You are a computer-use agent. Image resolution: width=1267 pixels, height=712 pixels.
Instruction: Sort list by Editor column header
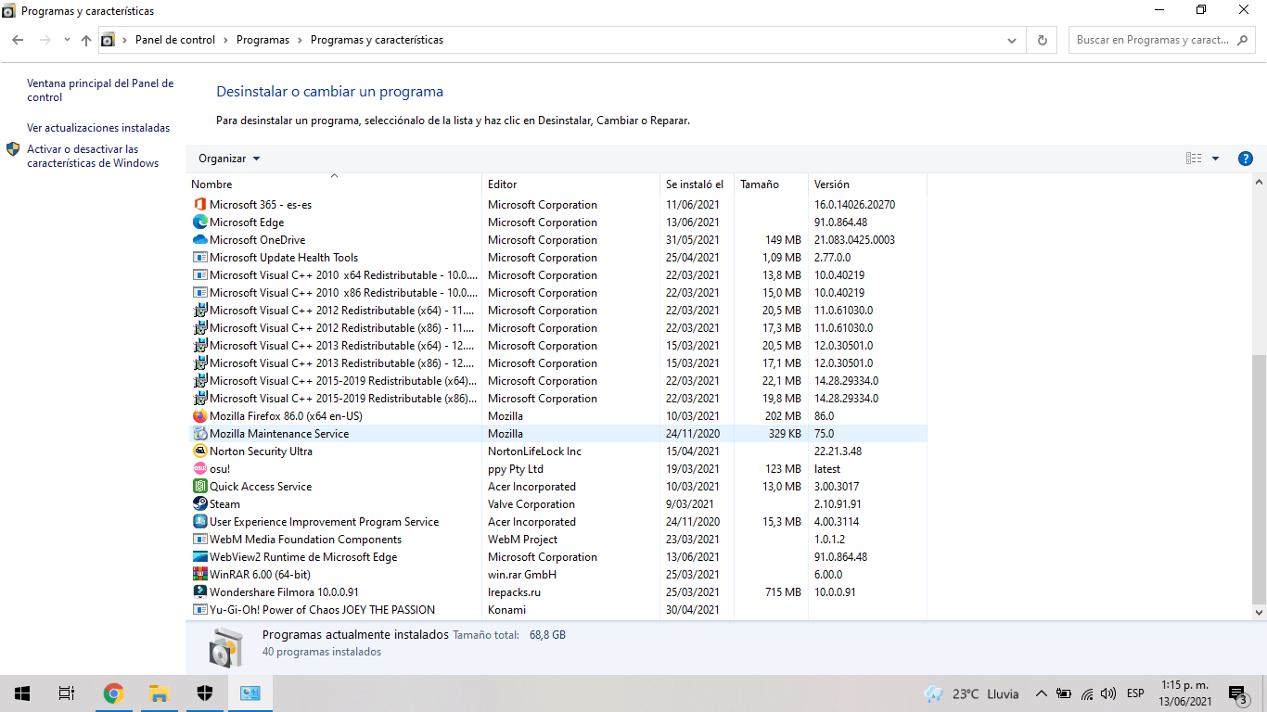[x=570, y=184]
